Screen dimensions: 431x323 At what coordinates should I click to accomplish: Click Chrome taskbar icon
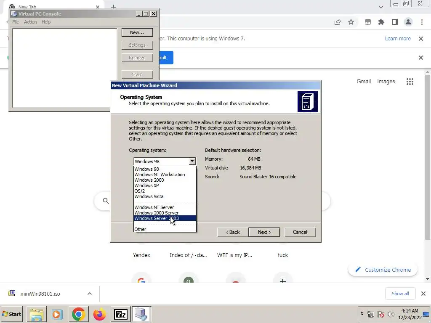pyautogui.click(x=79, y=314)
